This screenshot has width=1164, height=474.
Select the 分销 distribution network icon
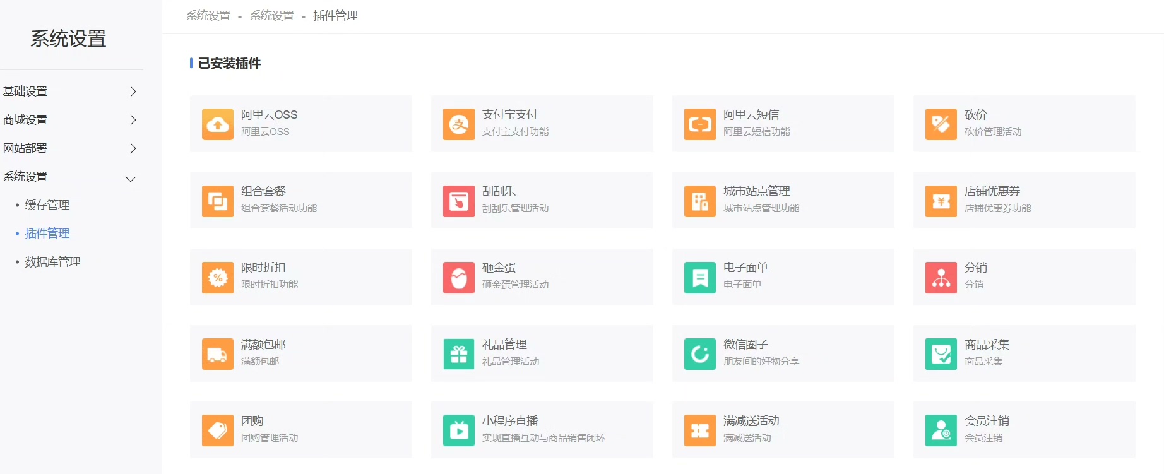[941, 277]
